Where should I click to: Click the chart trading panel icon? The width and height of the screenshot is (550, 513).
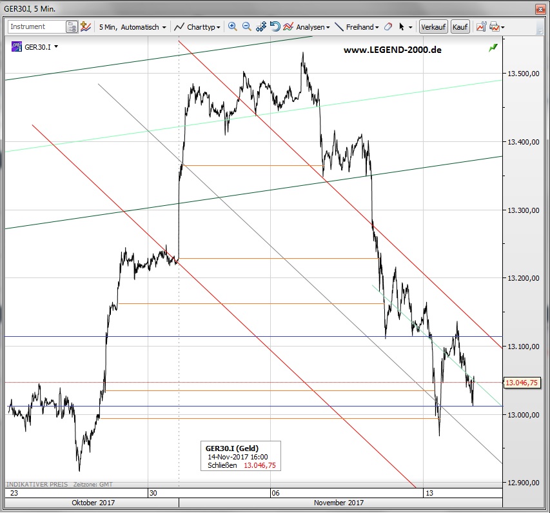[480, 27]
